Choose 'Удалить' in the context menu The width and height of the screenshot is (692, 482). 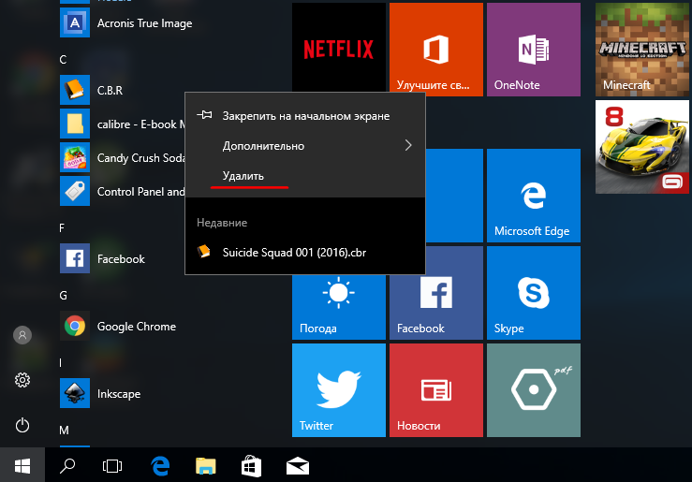pos(305,176)
